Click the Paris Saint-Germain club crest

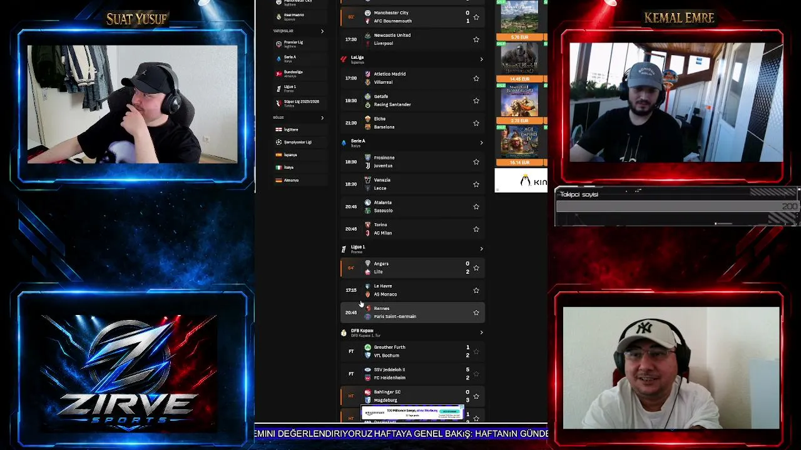(x=368, y=316)
